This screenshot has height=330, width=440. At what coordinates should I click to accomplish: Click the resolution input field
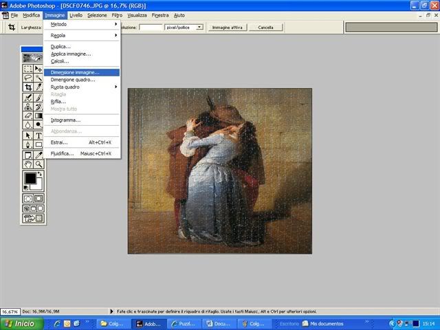click(x=151, y=27)
